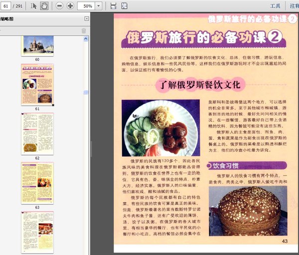Image resolution: width=299 pixels, height=255 pixels.
Task: Click the thumbnail scrollbar slider handle
Action: pos(86,92)
